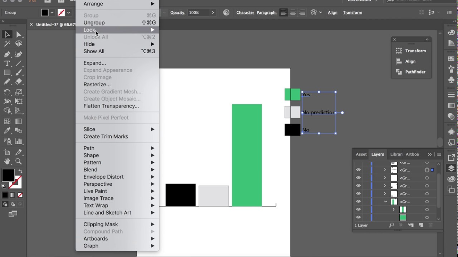Select the Lasso tool

click(19, 44)
